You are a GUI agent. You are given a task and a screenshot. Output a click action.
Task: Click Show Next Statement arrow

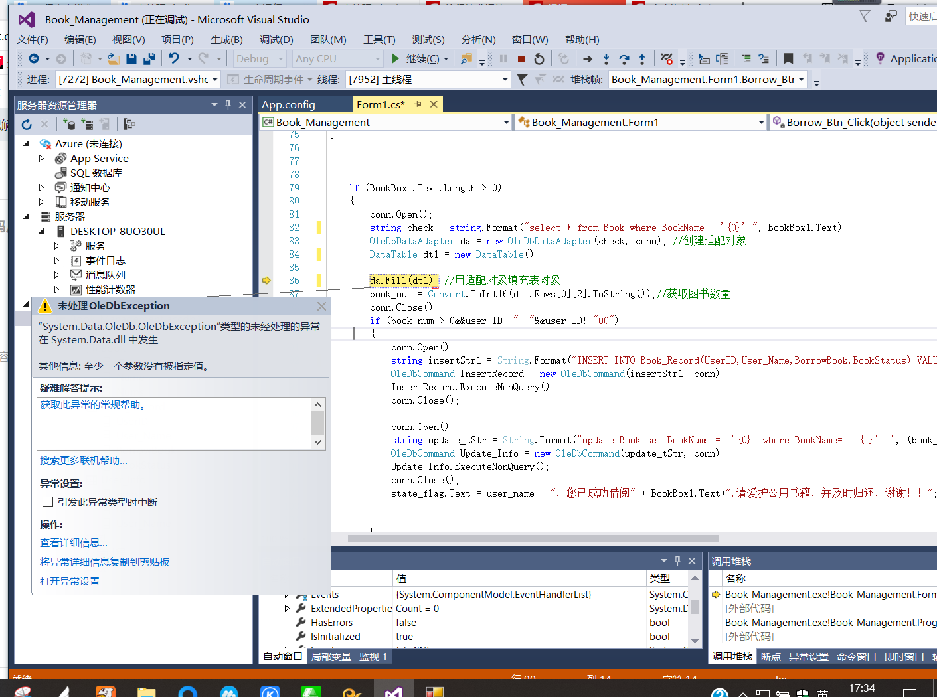(x=588, y=59)
